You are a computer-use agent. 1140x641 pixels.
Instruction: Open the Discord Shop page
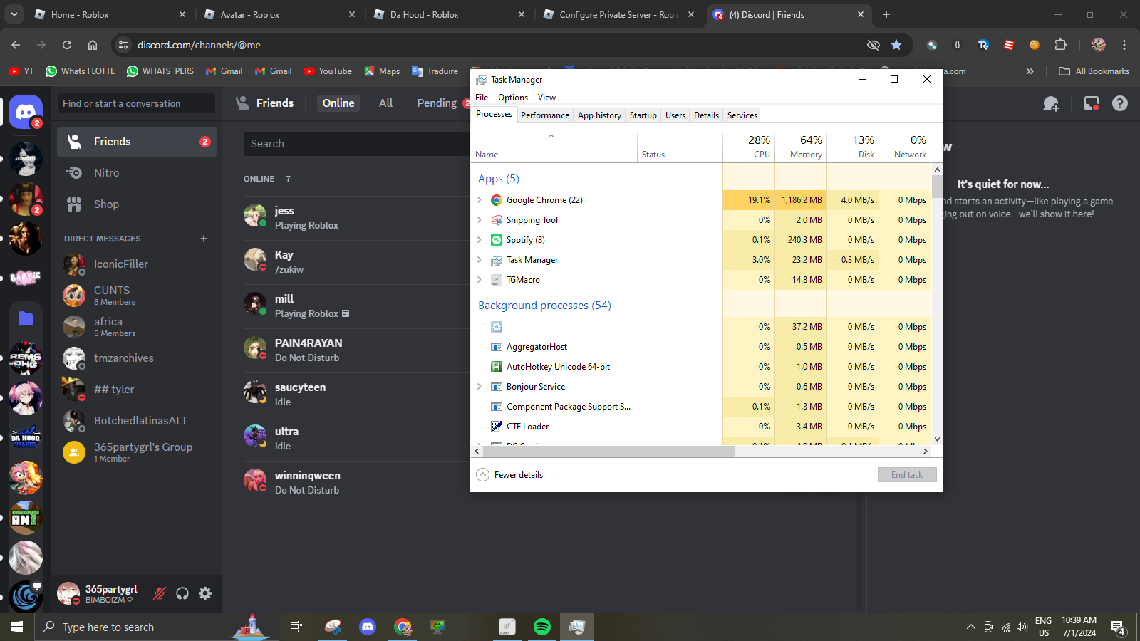click(x=137, y=204)
